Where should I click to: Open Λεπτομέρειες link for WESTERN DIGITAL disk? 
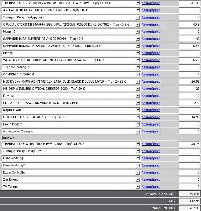[x=151, y=60]
